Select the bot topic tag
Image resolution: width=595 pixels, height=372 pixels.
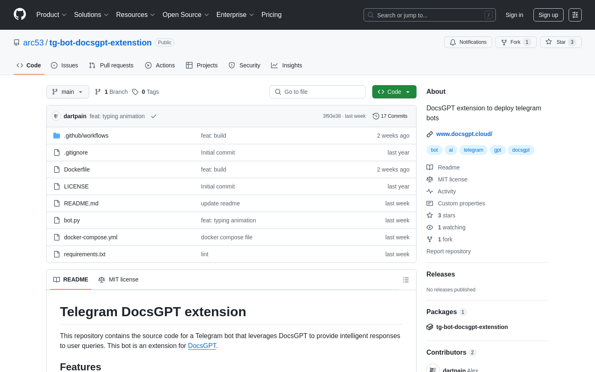[434, 150]
